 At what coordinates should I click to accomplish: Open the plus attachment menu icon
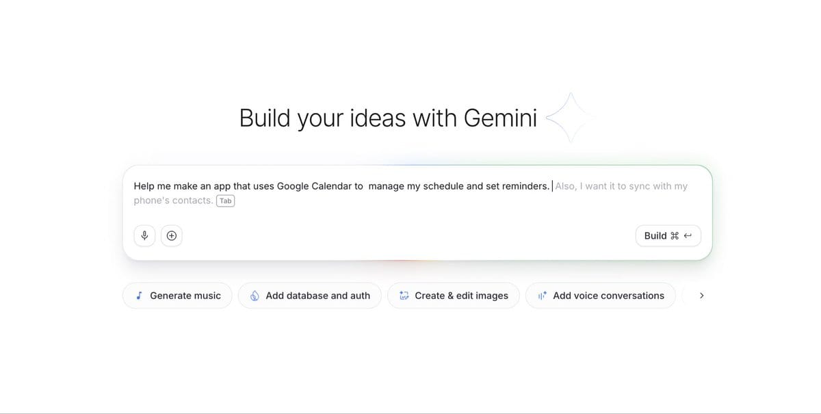172,235
